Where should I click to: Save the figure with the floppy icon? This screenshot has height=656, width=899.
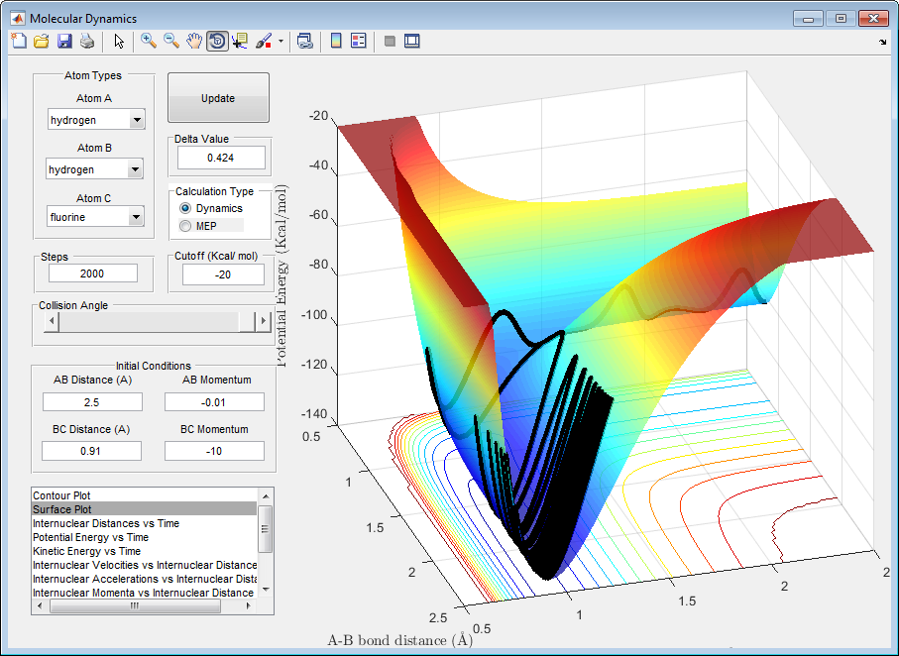64,41
